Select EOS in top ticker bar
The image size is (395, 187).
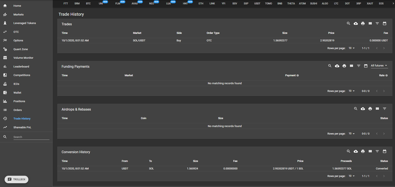pos(381,3)
